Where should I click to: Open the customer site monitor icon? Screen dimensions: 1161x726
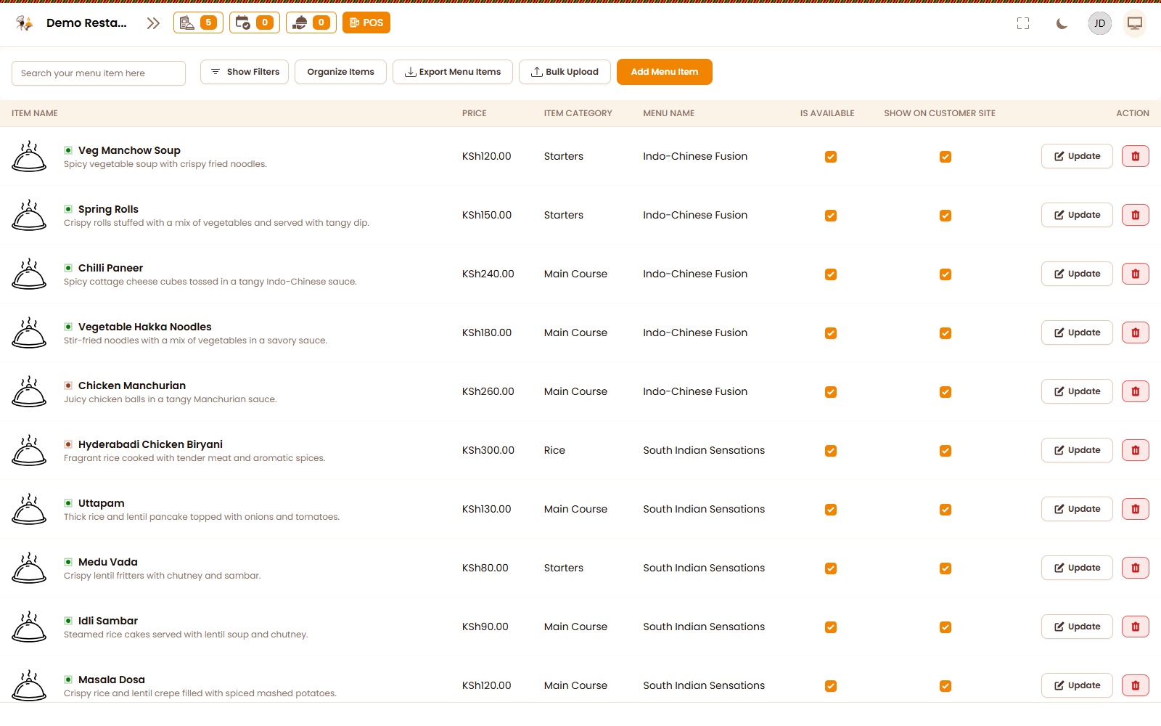(1135, 23)
